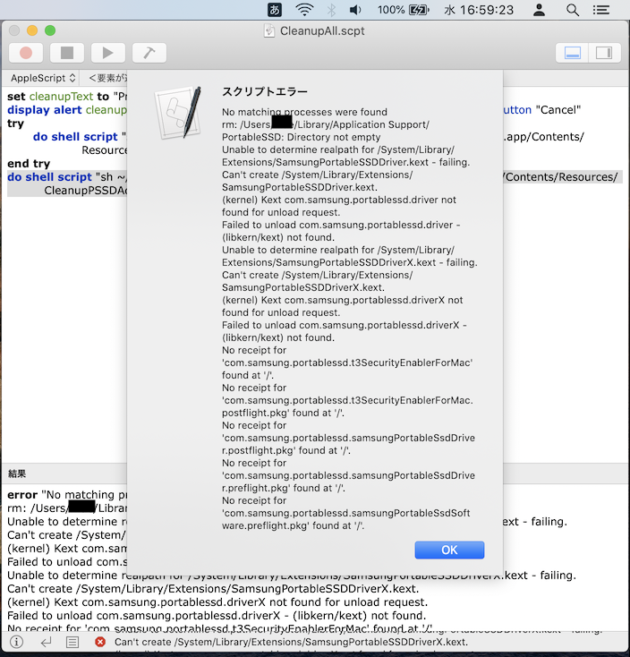
Task: Click the "Cancel" string in the script code
Action: coord(558,110)
